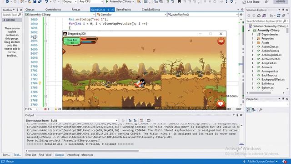The width and height of the screenshot is (291, 164).
Task: Click the switch views icon in Solution Explorer
Action: click(264, 15)
